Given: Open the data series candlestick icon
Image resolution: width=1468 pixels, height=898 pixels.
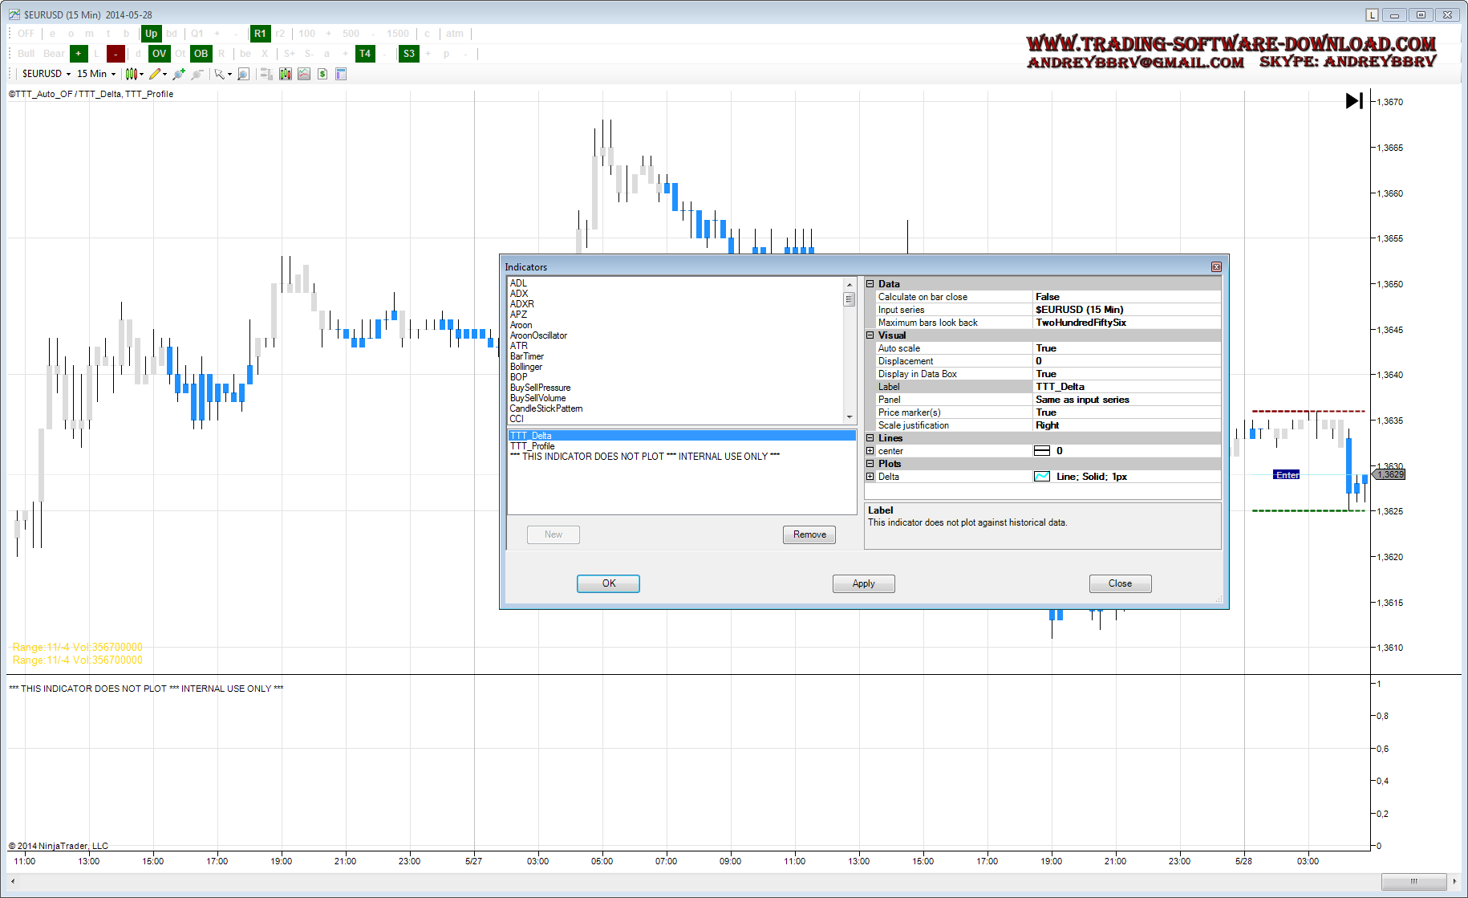Looking at the screenshot, I should click(285, 74).
